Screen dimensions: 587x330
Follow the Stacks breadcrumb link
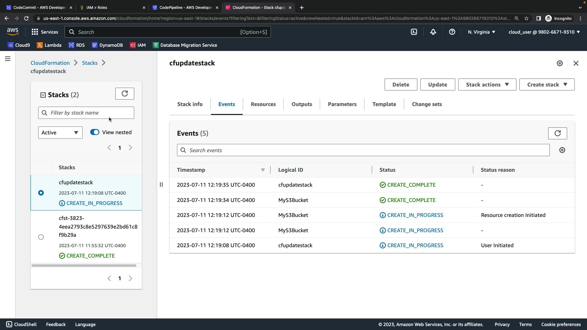90,63
